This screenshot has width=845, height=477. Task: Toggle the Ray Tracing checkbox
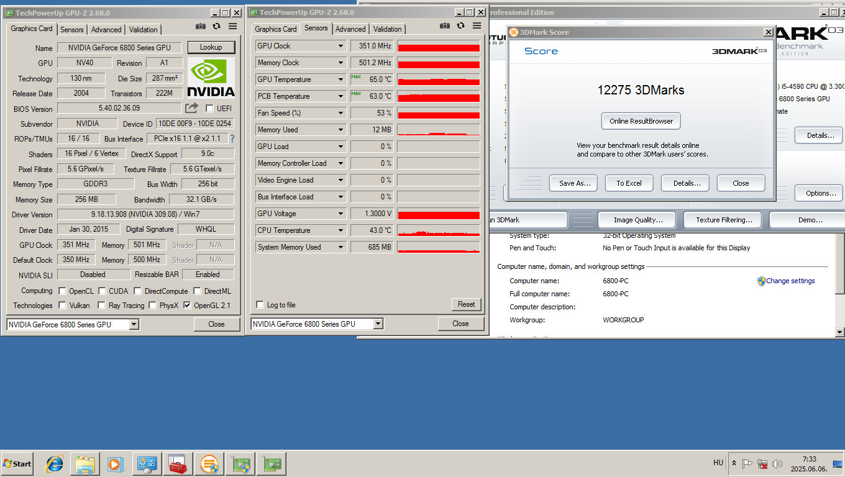[102, 305]
